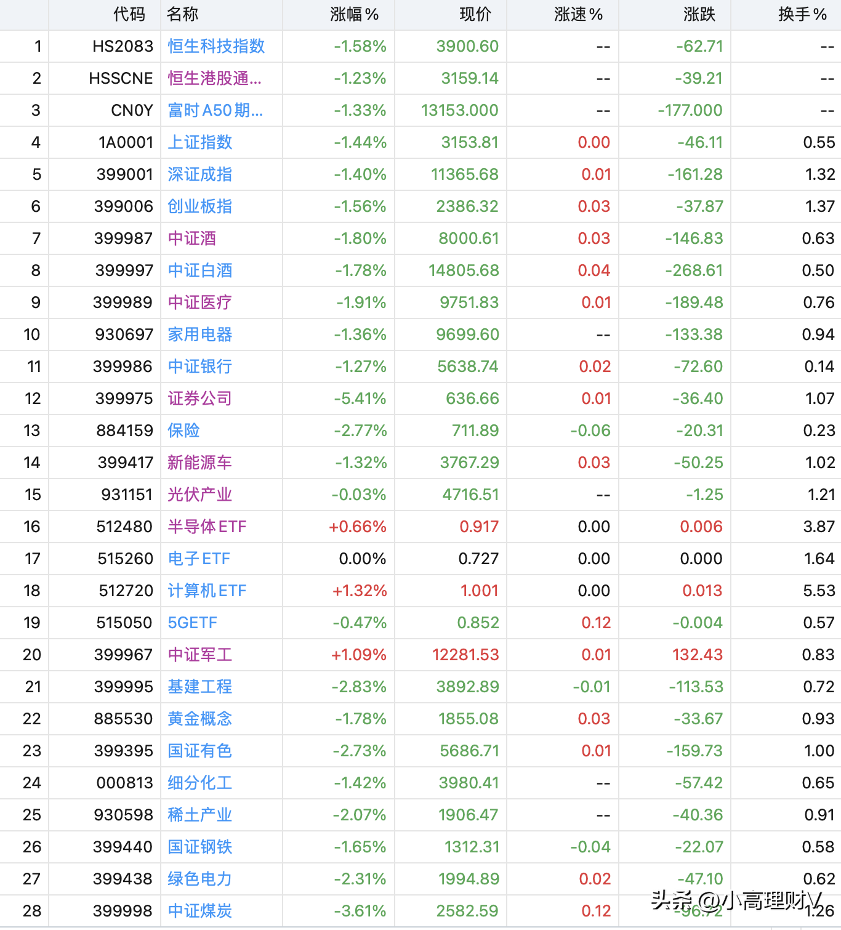
Task: Open the 5GETF entry
Action: (x=193, y=623)
